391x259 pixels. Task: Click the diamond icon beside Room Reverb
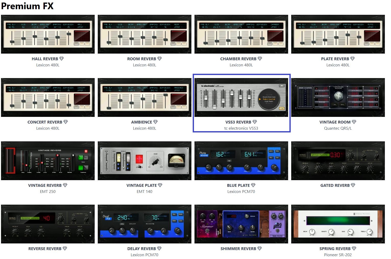click(160, 59)
